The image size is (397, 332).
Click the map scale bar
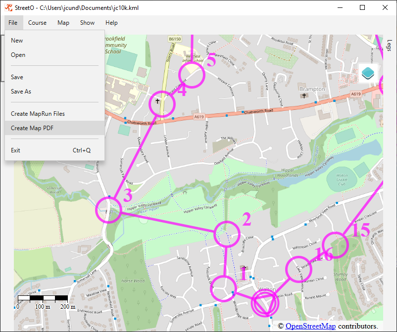point(43,298)
